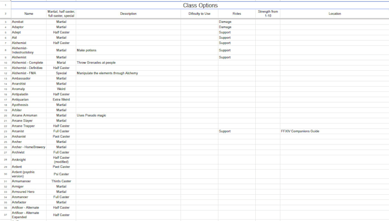Viewport: 389px width, 221px height.
Task: Select the 'Uses Pseudo magic' description cell
Action: 128,115
